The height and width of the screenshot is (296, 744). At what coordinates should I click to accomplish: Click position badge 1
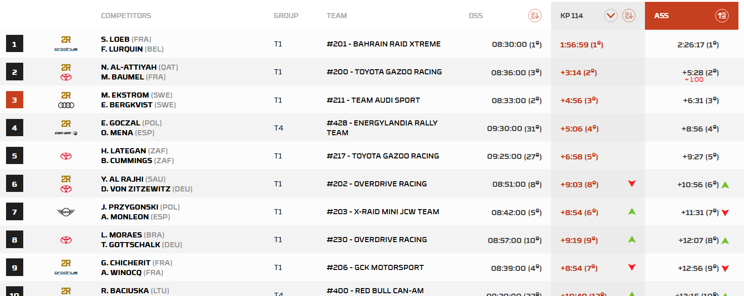(x=14, y=44)
